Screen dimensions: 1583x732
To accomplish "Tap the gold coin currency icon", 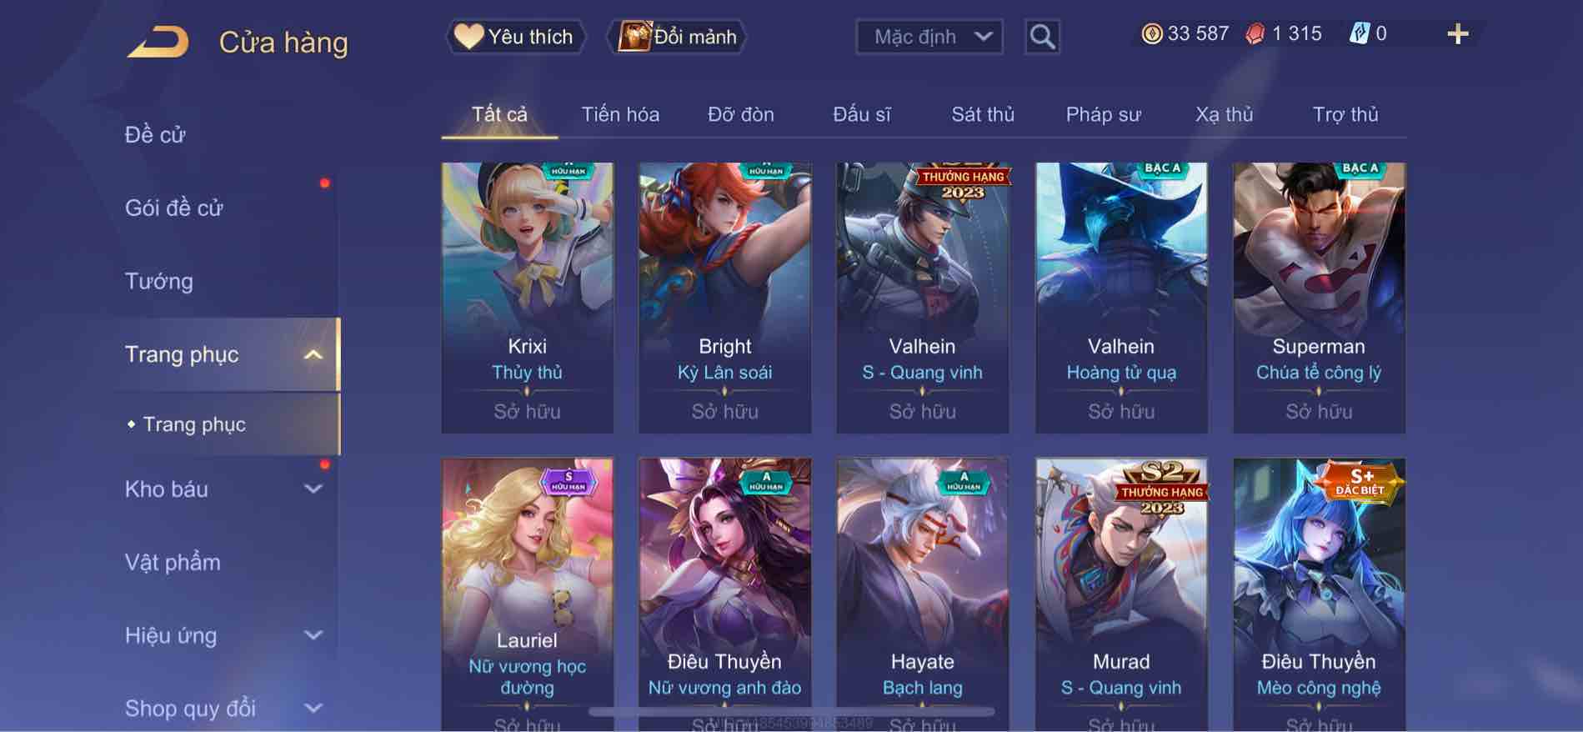I will coord(1152,33).
